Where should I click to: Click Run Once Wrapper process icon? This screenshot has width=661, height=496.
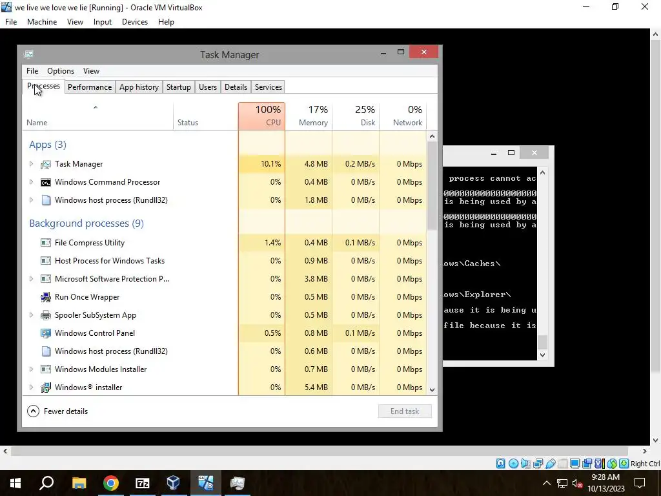point(46,297)
